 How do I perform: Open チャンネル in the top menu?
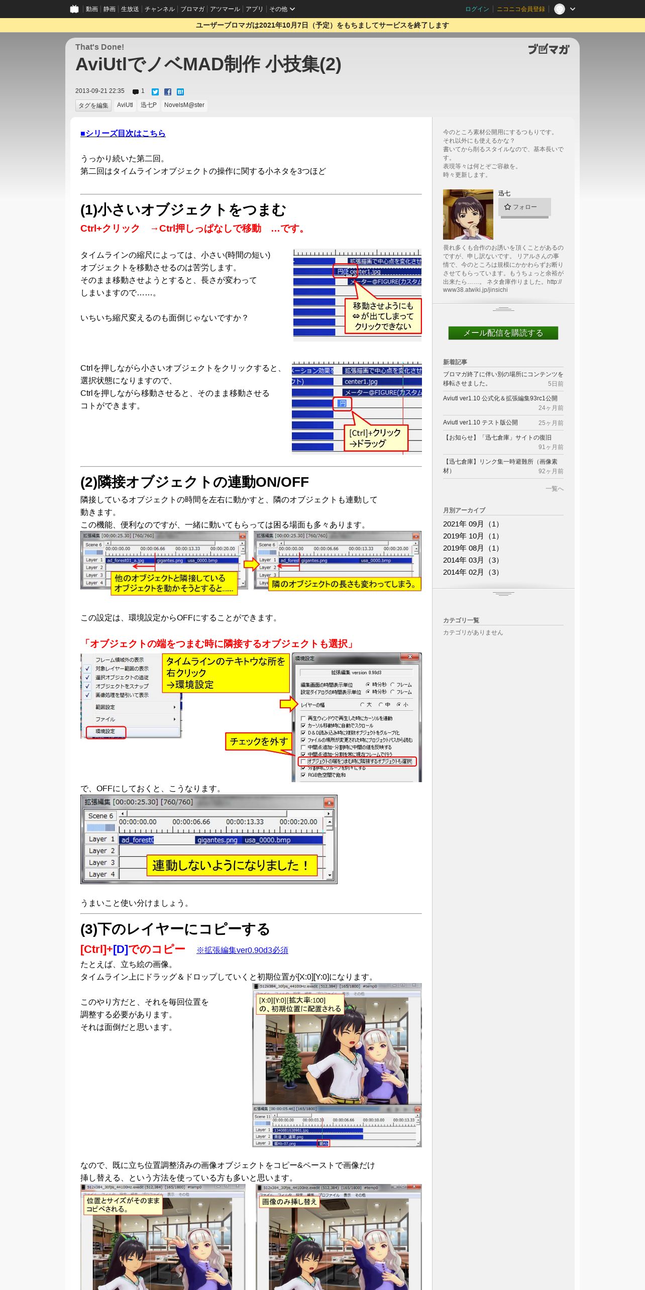coord(159,9)
